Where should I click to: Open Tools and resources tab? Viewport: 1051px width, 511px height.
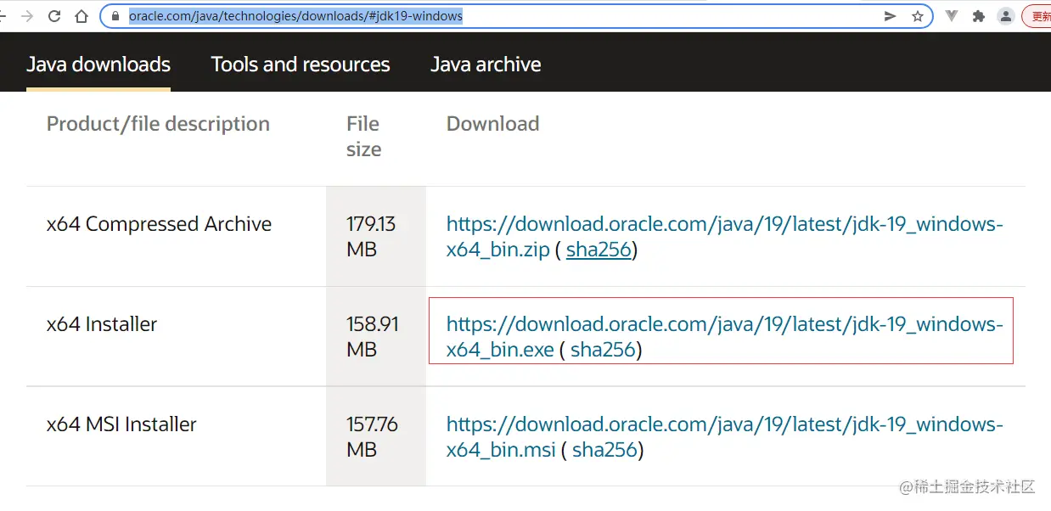[x=301, y=65]
